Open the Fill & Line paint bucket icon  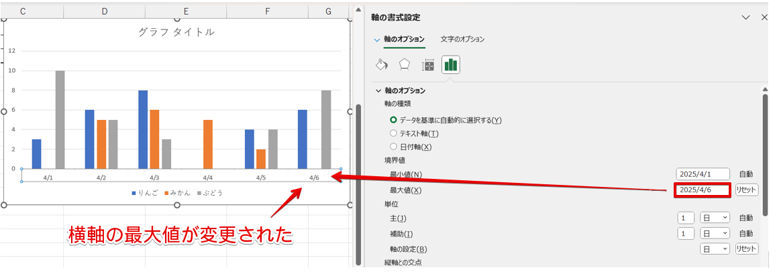point(381,65)
